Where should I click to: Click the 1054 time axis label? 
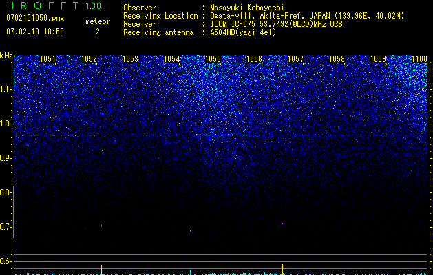pos(172,59)
